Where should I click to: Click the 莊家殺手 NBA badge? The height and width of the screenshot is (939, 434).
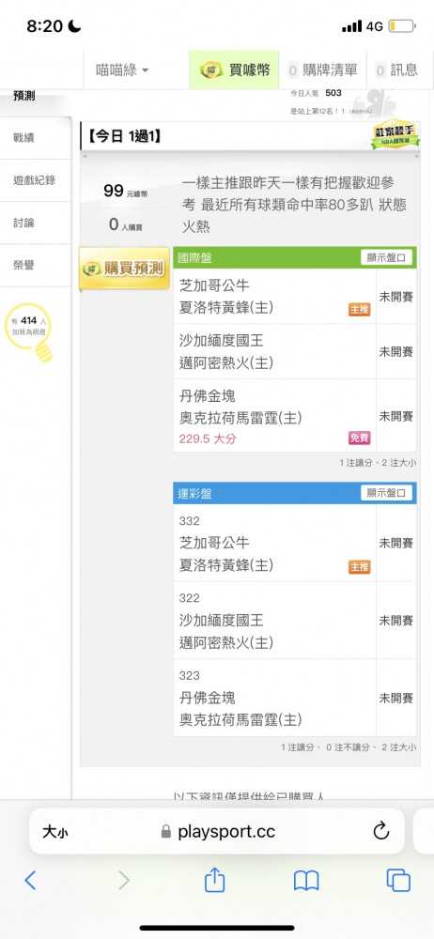click(394, 136)
